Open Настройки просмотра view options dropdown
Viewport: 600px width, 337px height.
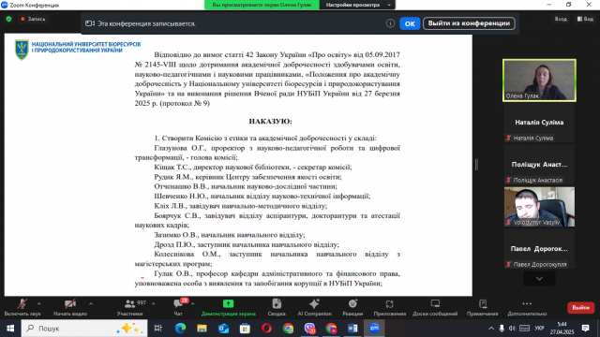tap(358, 5)
